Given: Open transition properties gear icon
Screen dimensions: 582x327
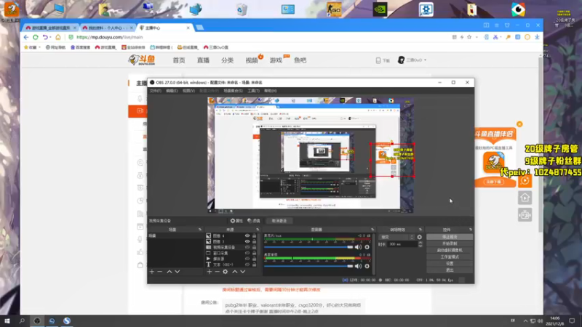Looking at the screenshot, I should pyautogui.click(x=420, y=237).
